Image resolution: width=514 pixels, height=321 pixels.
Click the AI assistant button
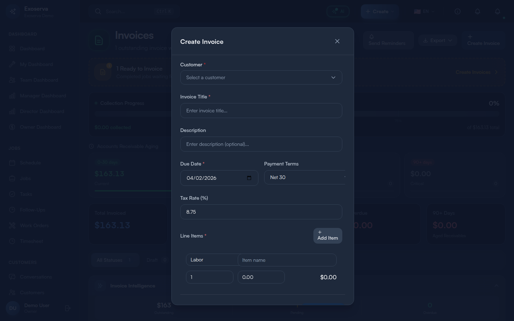[338, 11]
